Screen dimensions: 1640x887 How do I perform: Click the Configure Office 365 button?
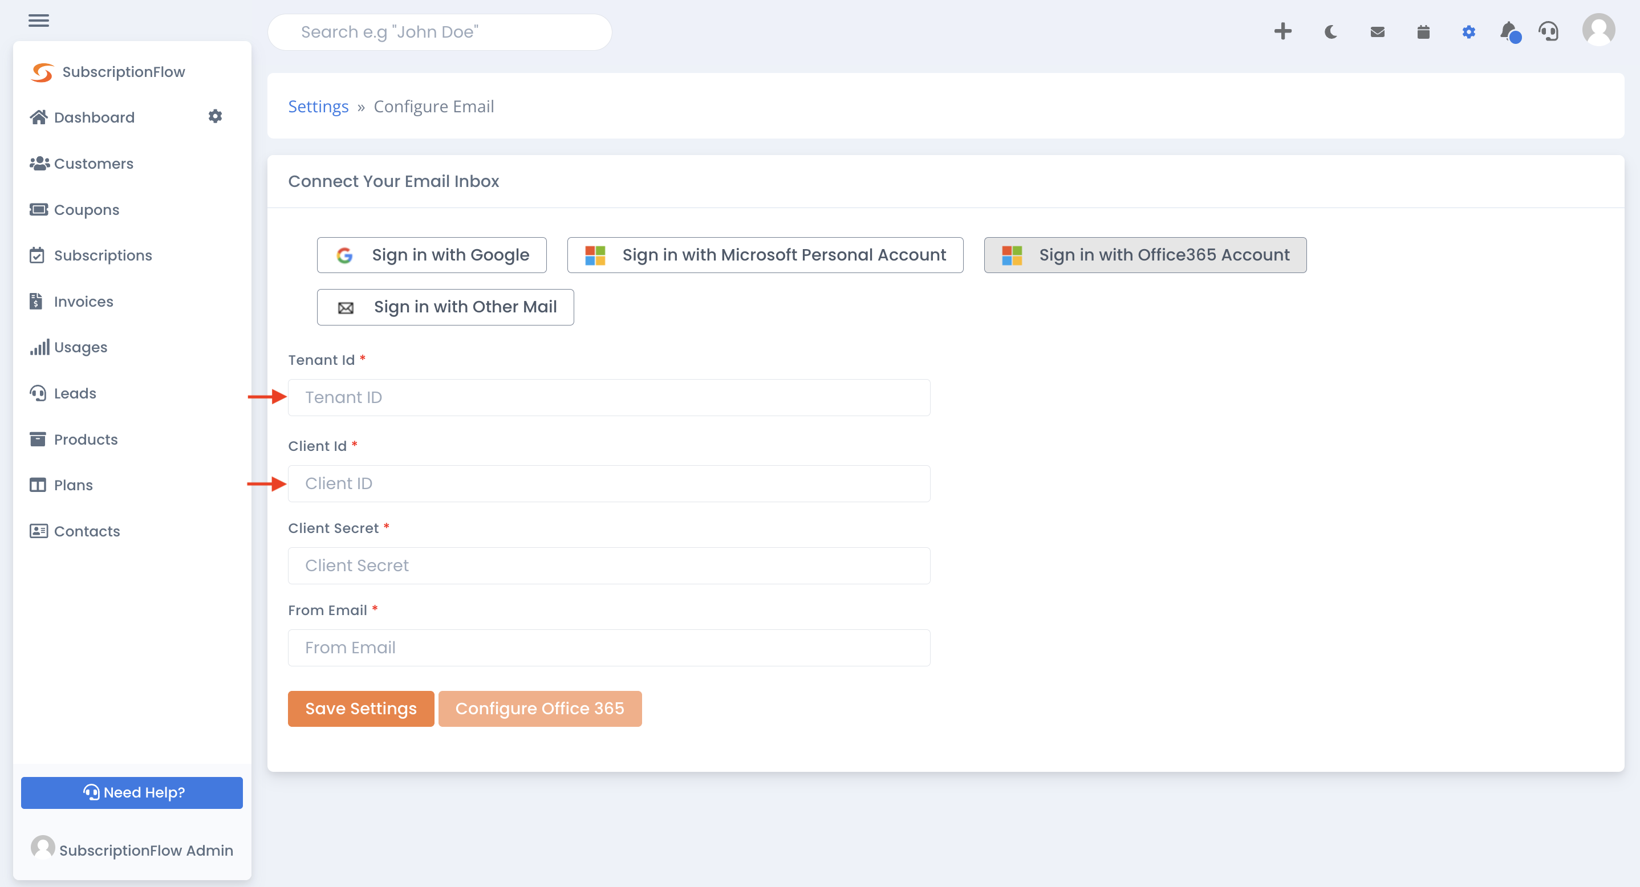click(540, 709)
